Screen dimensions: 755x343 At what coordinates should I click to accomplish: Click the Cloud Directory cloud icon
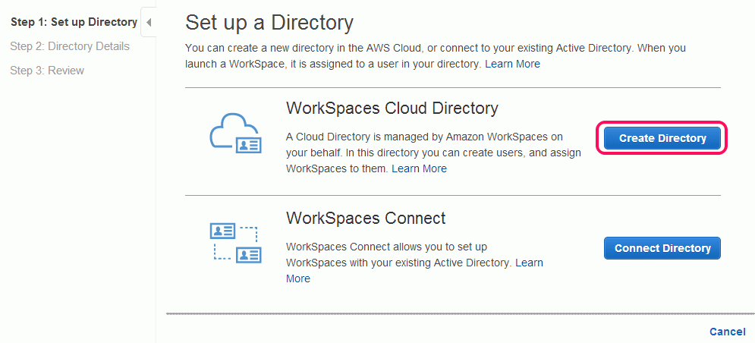point(235,133)
